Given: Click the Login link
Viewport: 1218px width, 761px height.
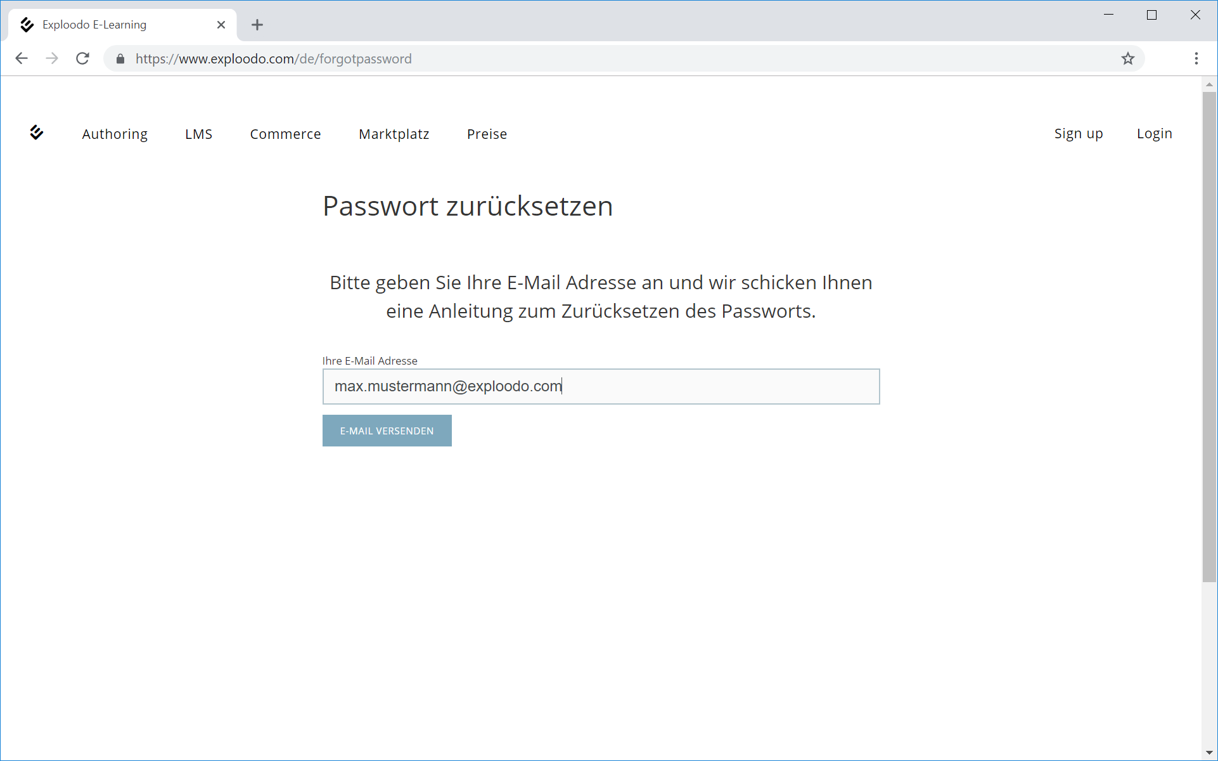Looking at the screenshot, I should (1154, 133).
